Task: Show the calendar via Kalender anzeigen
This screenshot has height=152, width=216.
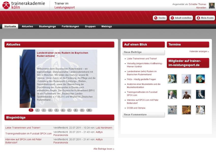Action: click(x=199, y=51)
